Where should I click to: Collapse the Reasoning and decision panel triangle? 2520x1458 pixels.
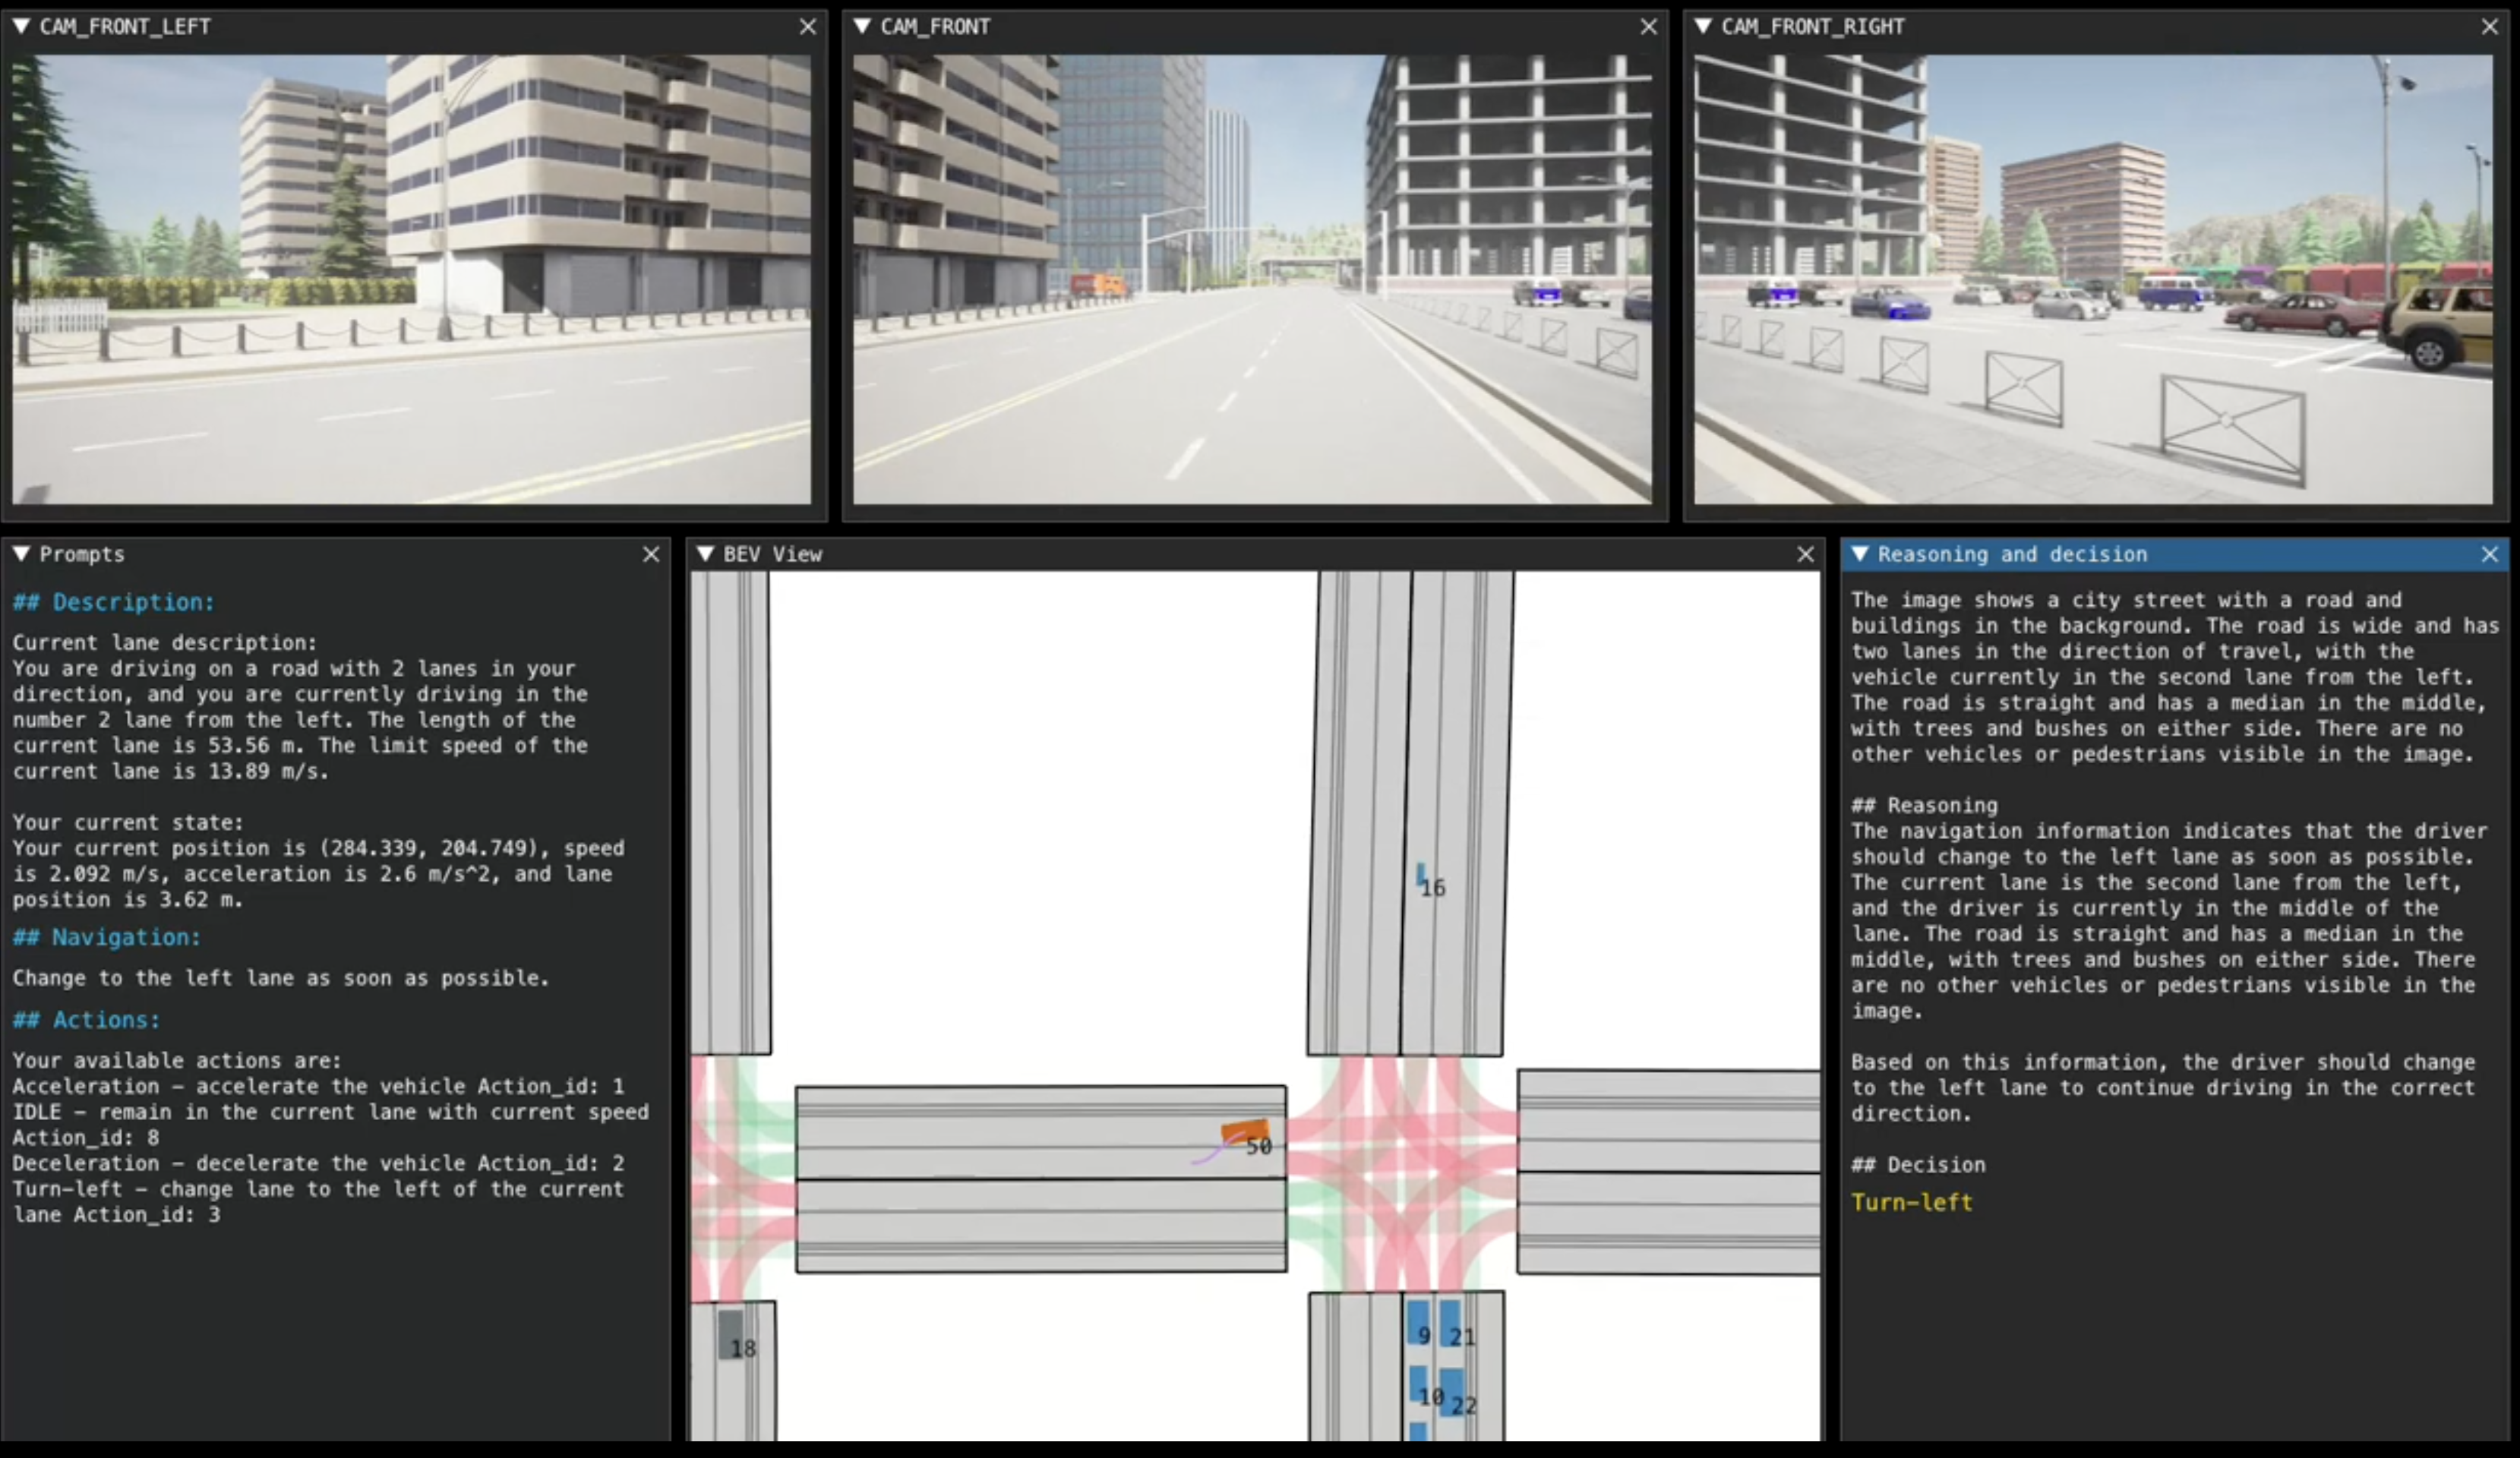point(1859,554)
